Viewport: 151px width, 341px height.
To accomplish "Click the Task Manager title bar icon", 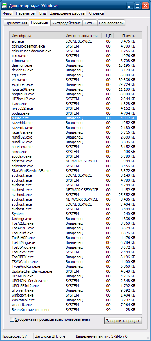I will [4, 6].
